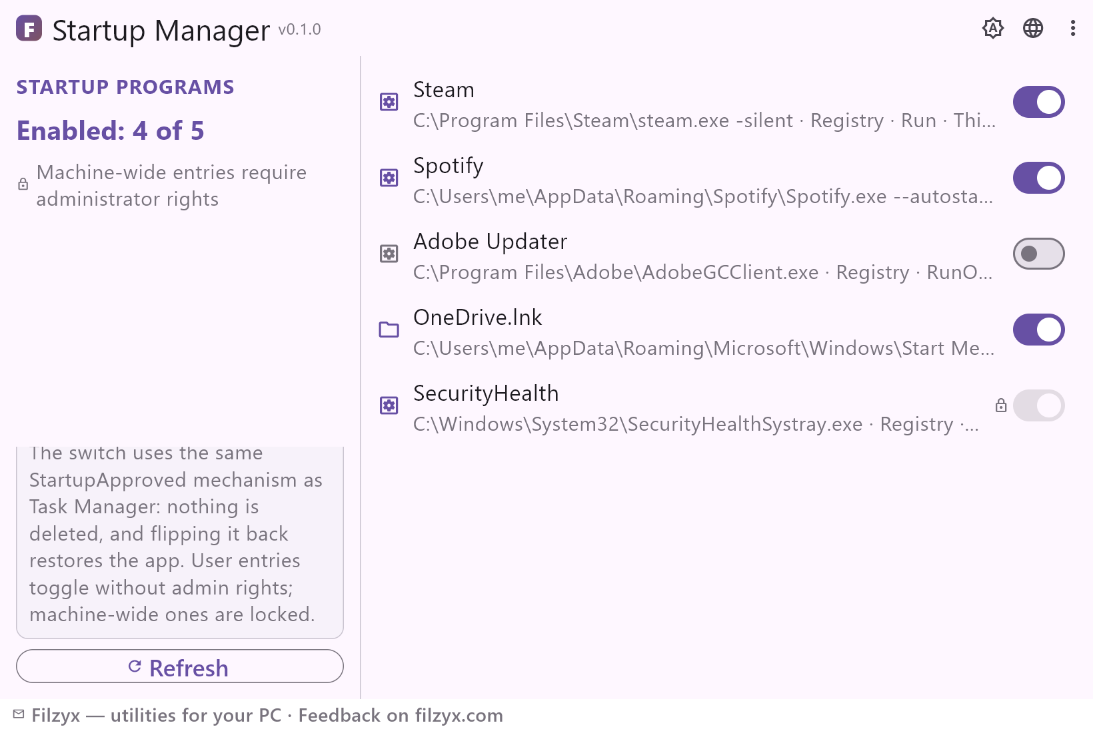The width and height of the screenshot is (1093, 729).
Task: Disable Steam startup toggle
Action: (1039, 102)
